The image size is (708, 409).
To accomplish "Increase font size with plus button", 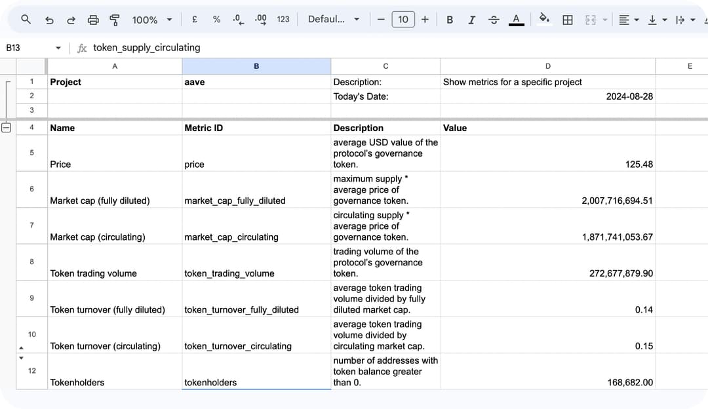I will [x=425, y=20].
